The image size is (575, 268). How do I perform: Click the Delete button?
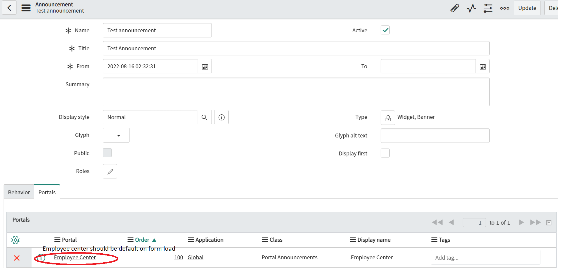(x=552, y=8)
